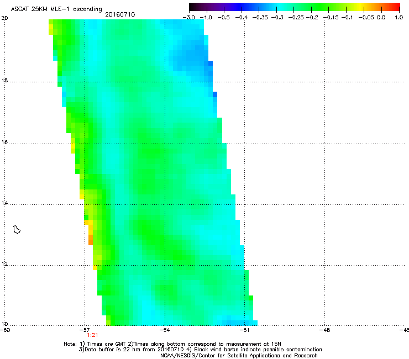This screenshot has width=409, height=359.
Task: Click the color bar legend gradient
Action: 295,7
